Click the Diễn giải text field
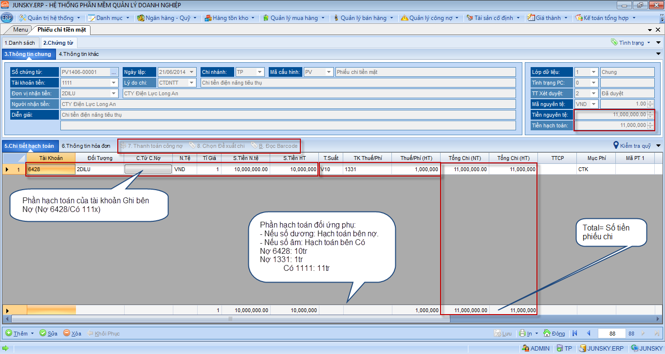Screen dimensions: 665x354 point(288,115)
